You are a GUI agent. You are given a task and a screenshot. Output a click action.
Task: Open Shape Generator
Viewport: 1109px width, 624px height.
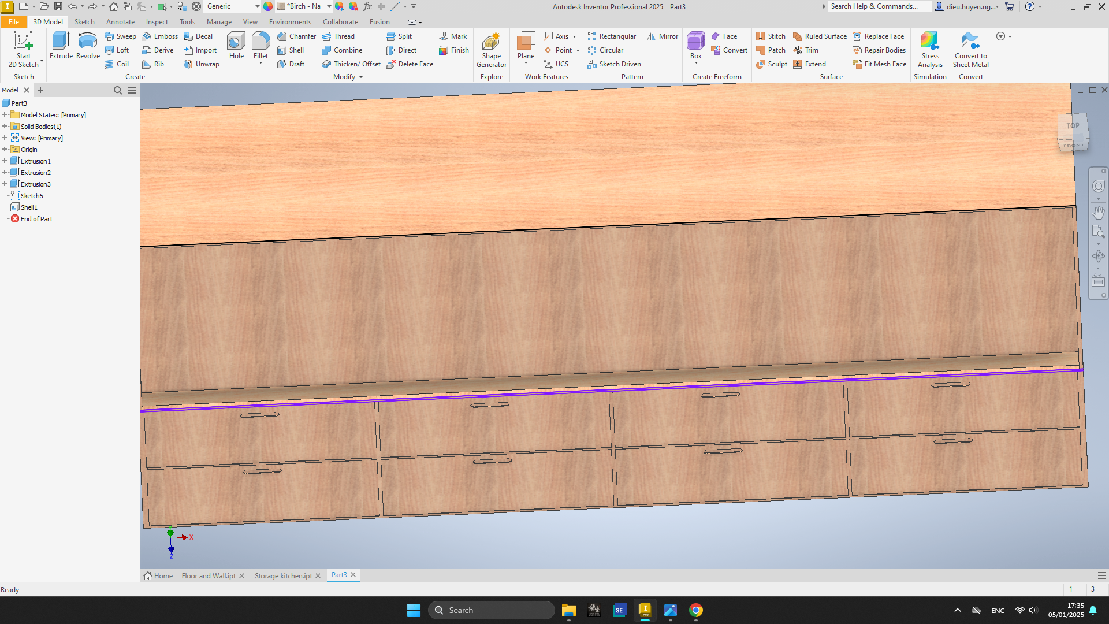[492, 50]
